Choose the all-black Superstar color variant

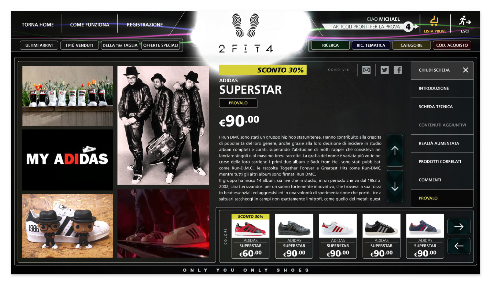point(294,236)
